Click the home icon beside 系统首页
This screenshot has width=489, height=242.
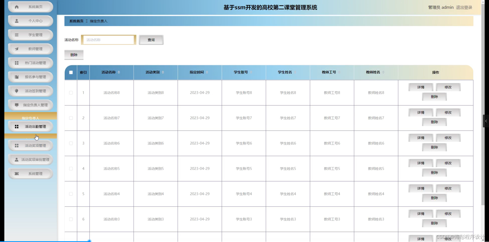pos(17,7)
